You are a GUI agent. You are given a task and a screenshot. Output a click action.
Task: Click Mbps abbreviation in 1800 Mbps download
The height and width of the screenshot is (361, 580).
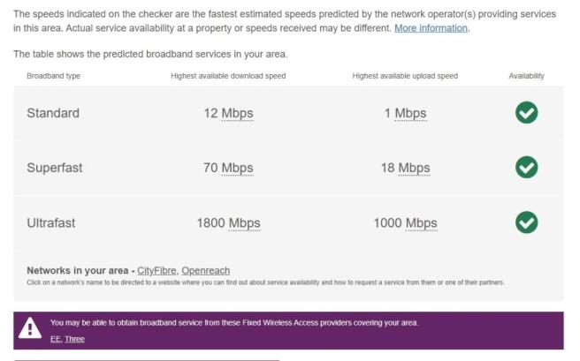[x=245, y=223]
